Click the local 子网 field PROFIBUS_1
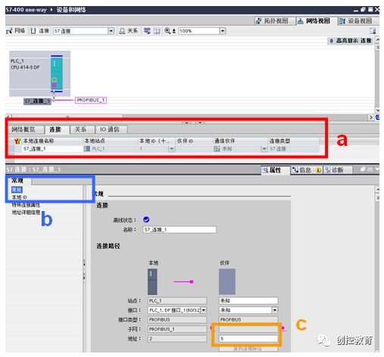The image size is (384, 357). coord(177,329)
